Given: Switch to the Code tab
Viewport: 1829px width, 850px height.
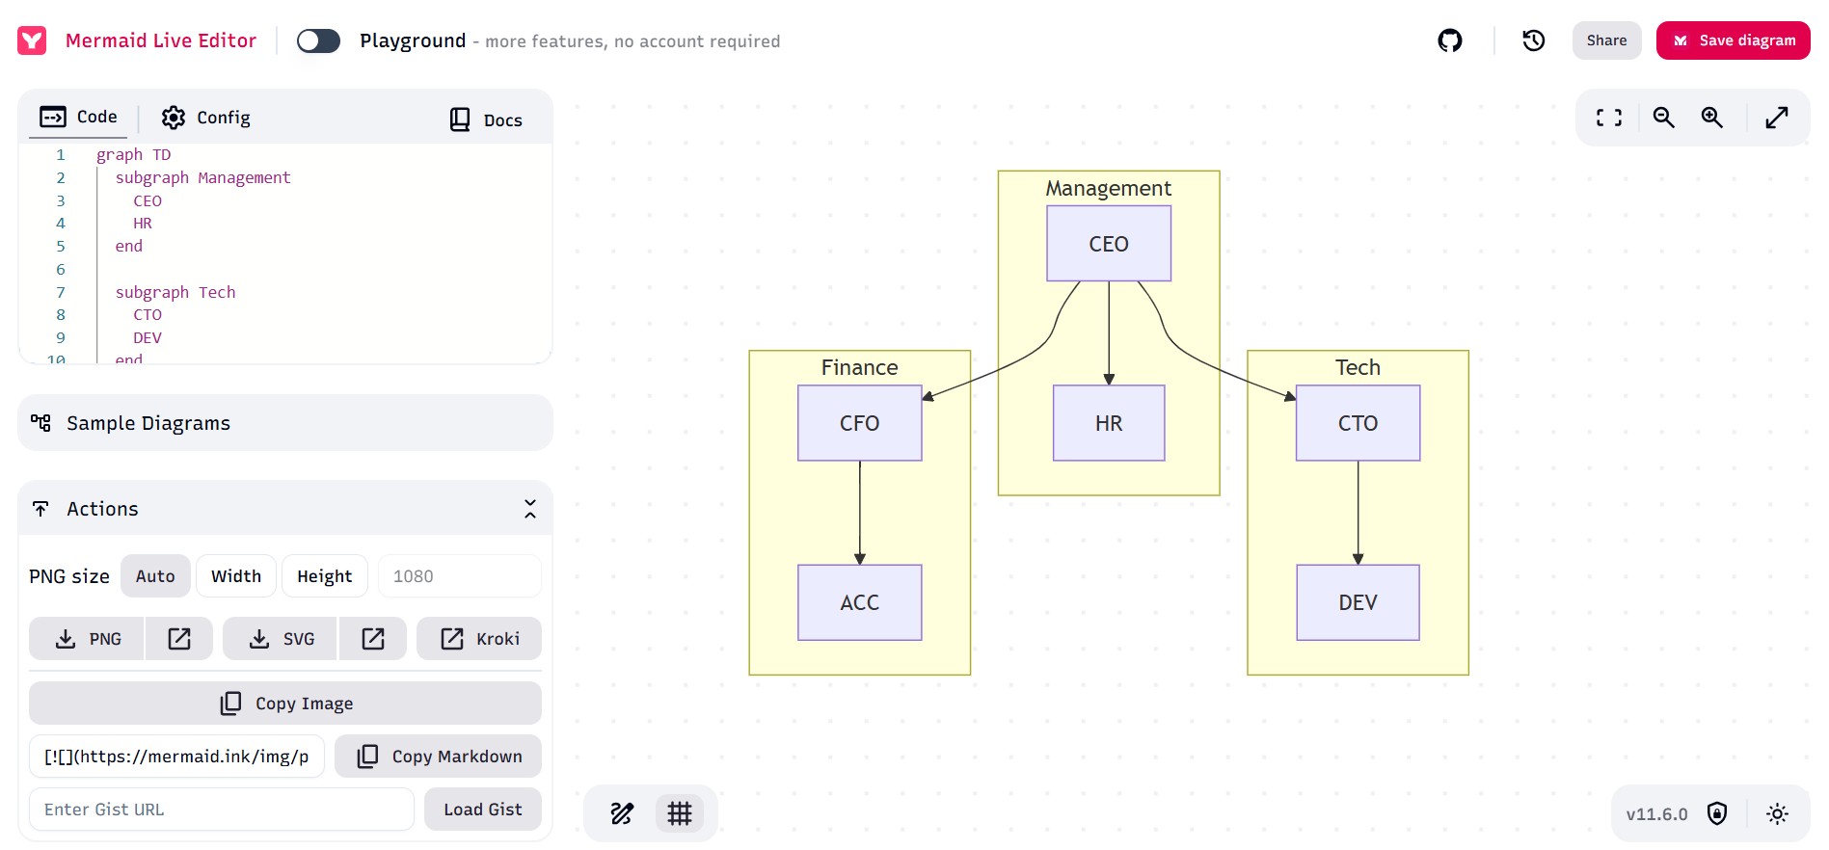Looking at the screenshot, I should (78, 117).
